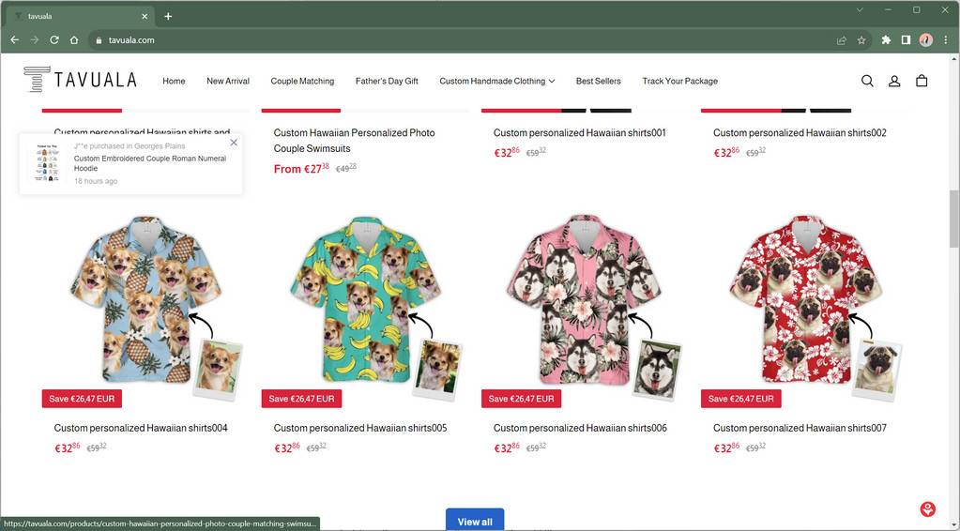Viewport: 960px width, 531px height.
Task: Open Track Your Package menu item
Action: tap(679, 81)
